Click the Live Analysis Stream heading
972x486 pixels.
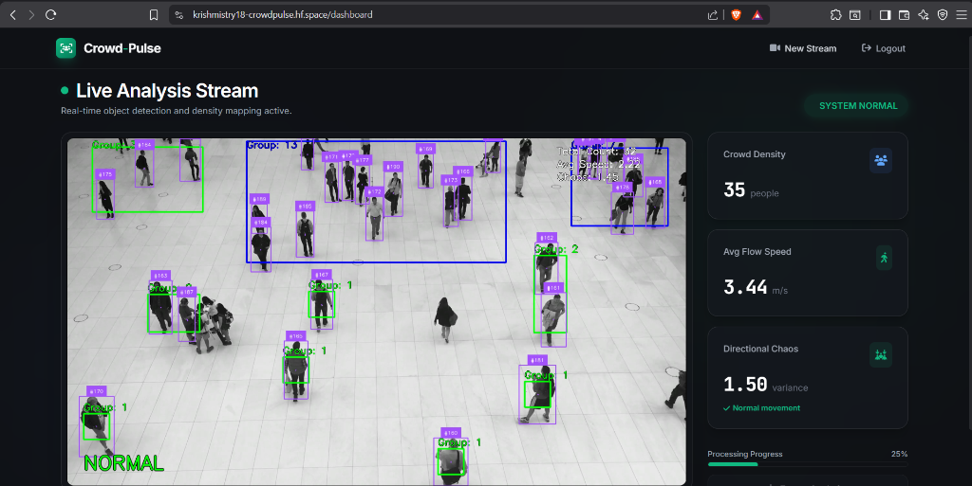[167, 91]
